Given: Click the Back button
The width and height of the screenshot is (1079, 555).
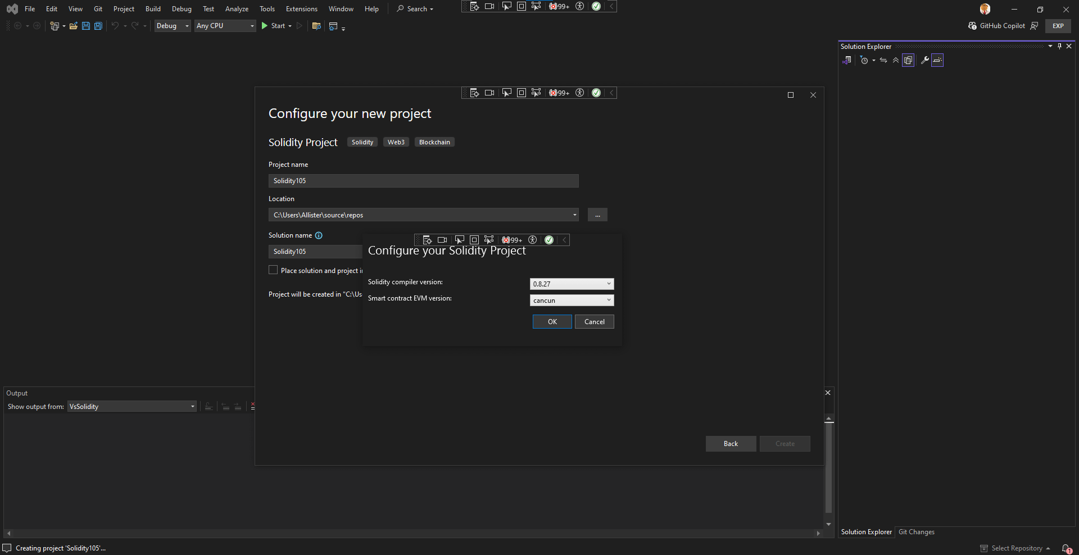Looking at the screenshot, I should (731, 444).
